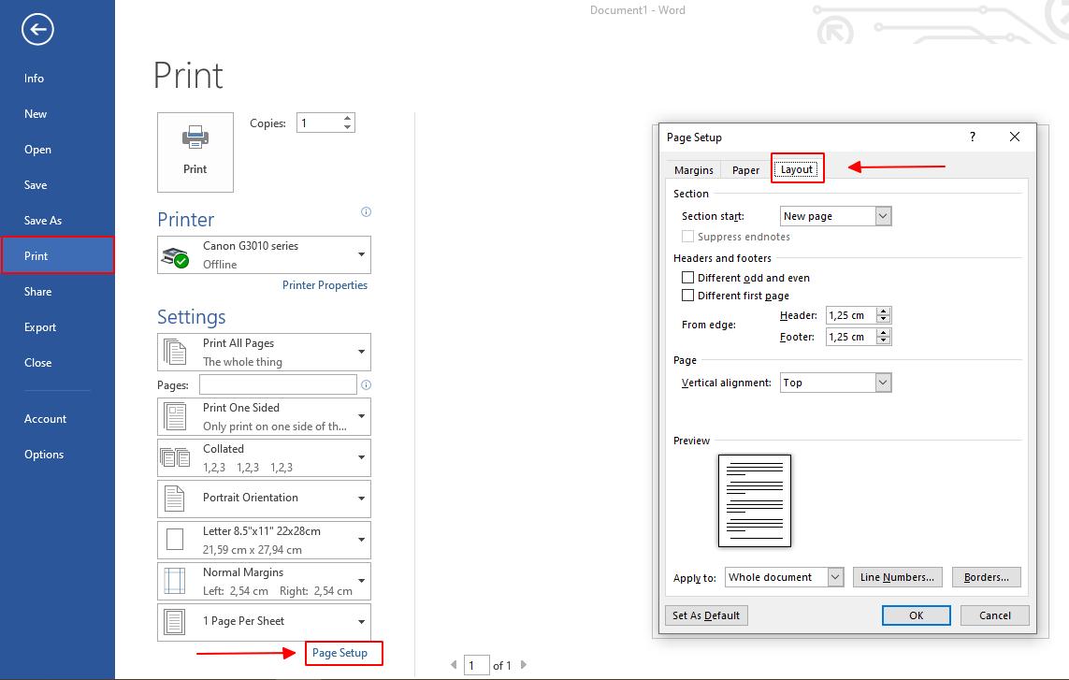Click the Pages field info icon
Screen dimensions: 1069x680
pyautogui.click(x=366, y=384)
